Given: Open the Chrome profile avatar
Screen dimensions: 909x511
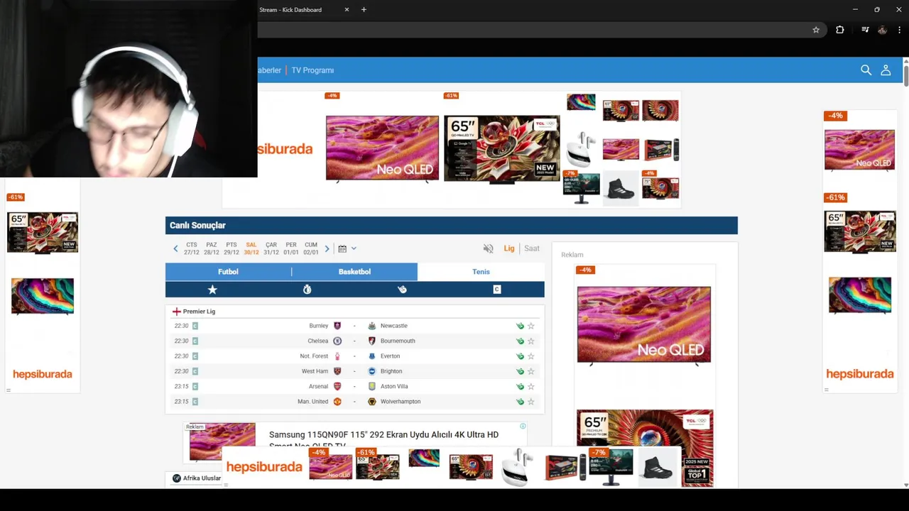Looking at the screenshot, I should (x=882, y=30).
